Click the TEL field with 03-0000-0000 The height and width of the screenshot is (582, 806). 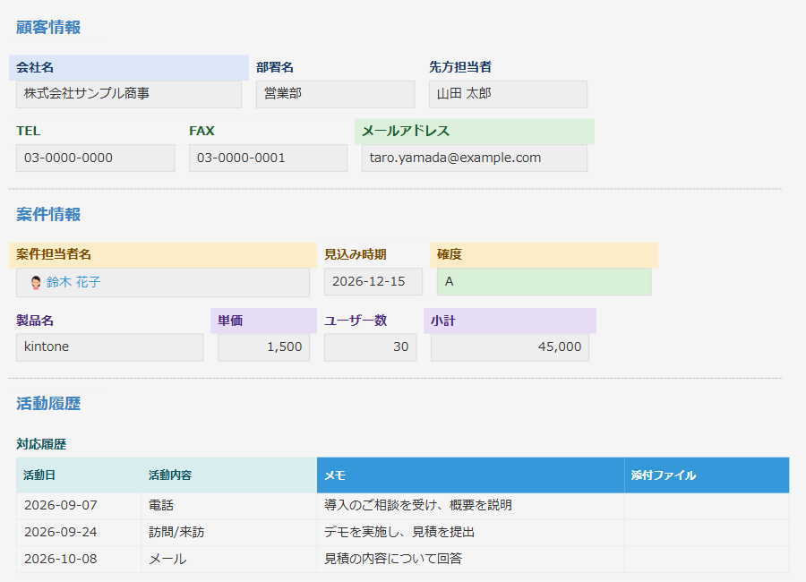pyautogui.click(x=95, y=158)
